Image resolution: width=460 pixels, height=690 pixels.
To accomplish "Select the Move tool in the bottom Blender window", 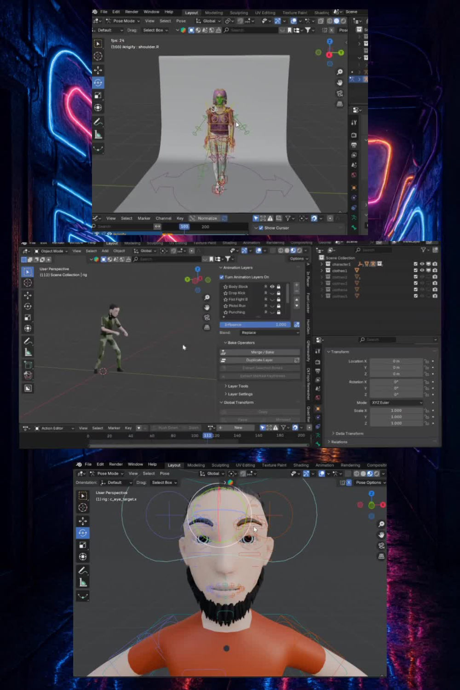I will (83, 521).
